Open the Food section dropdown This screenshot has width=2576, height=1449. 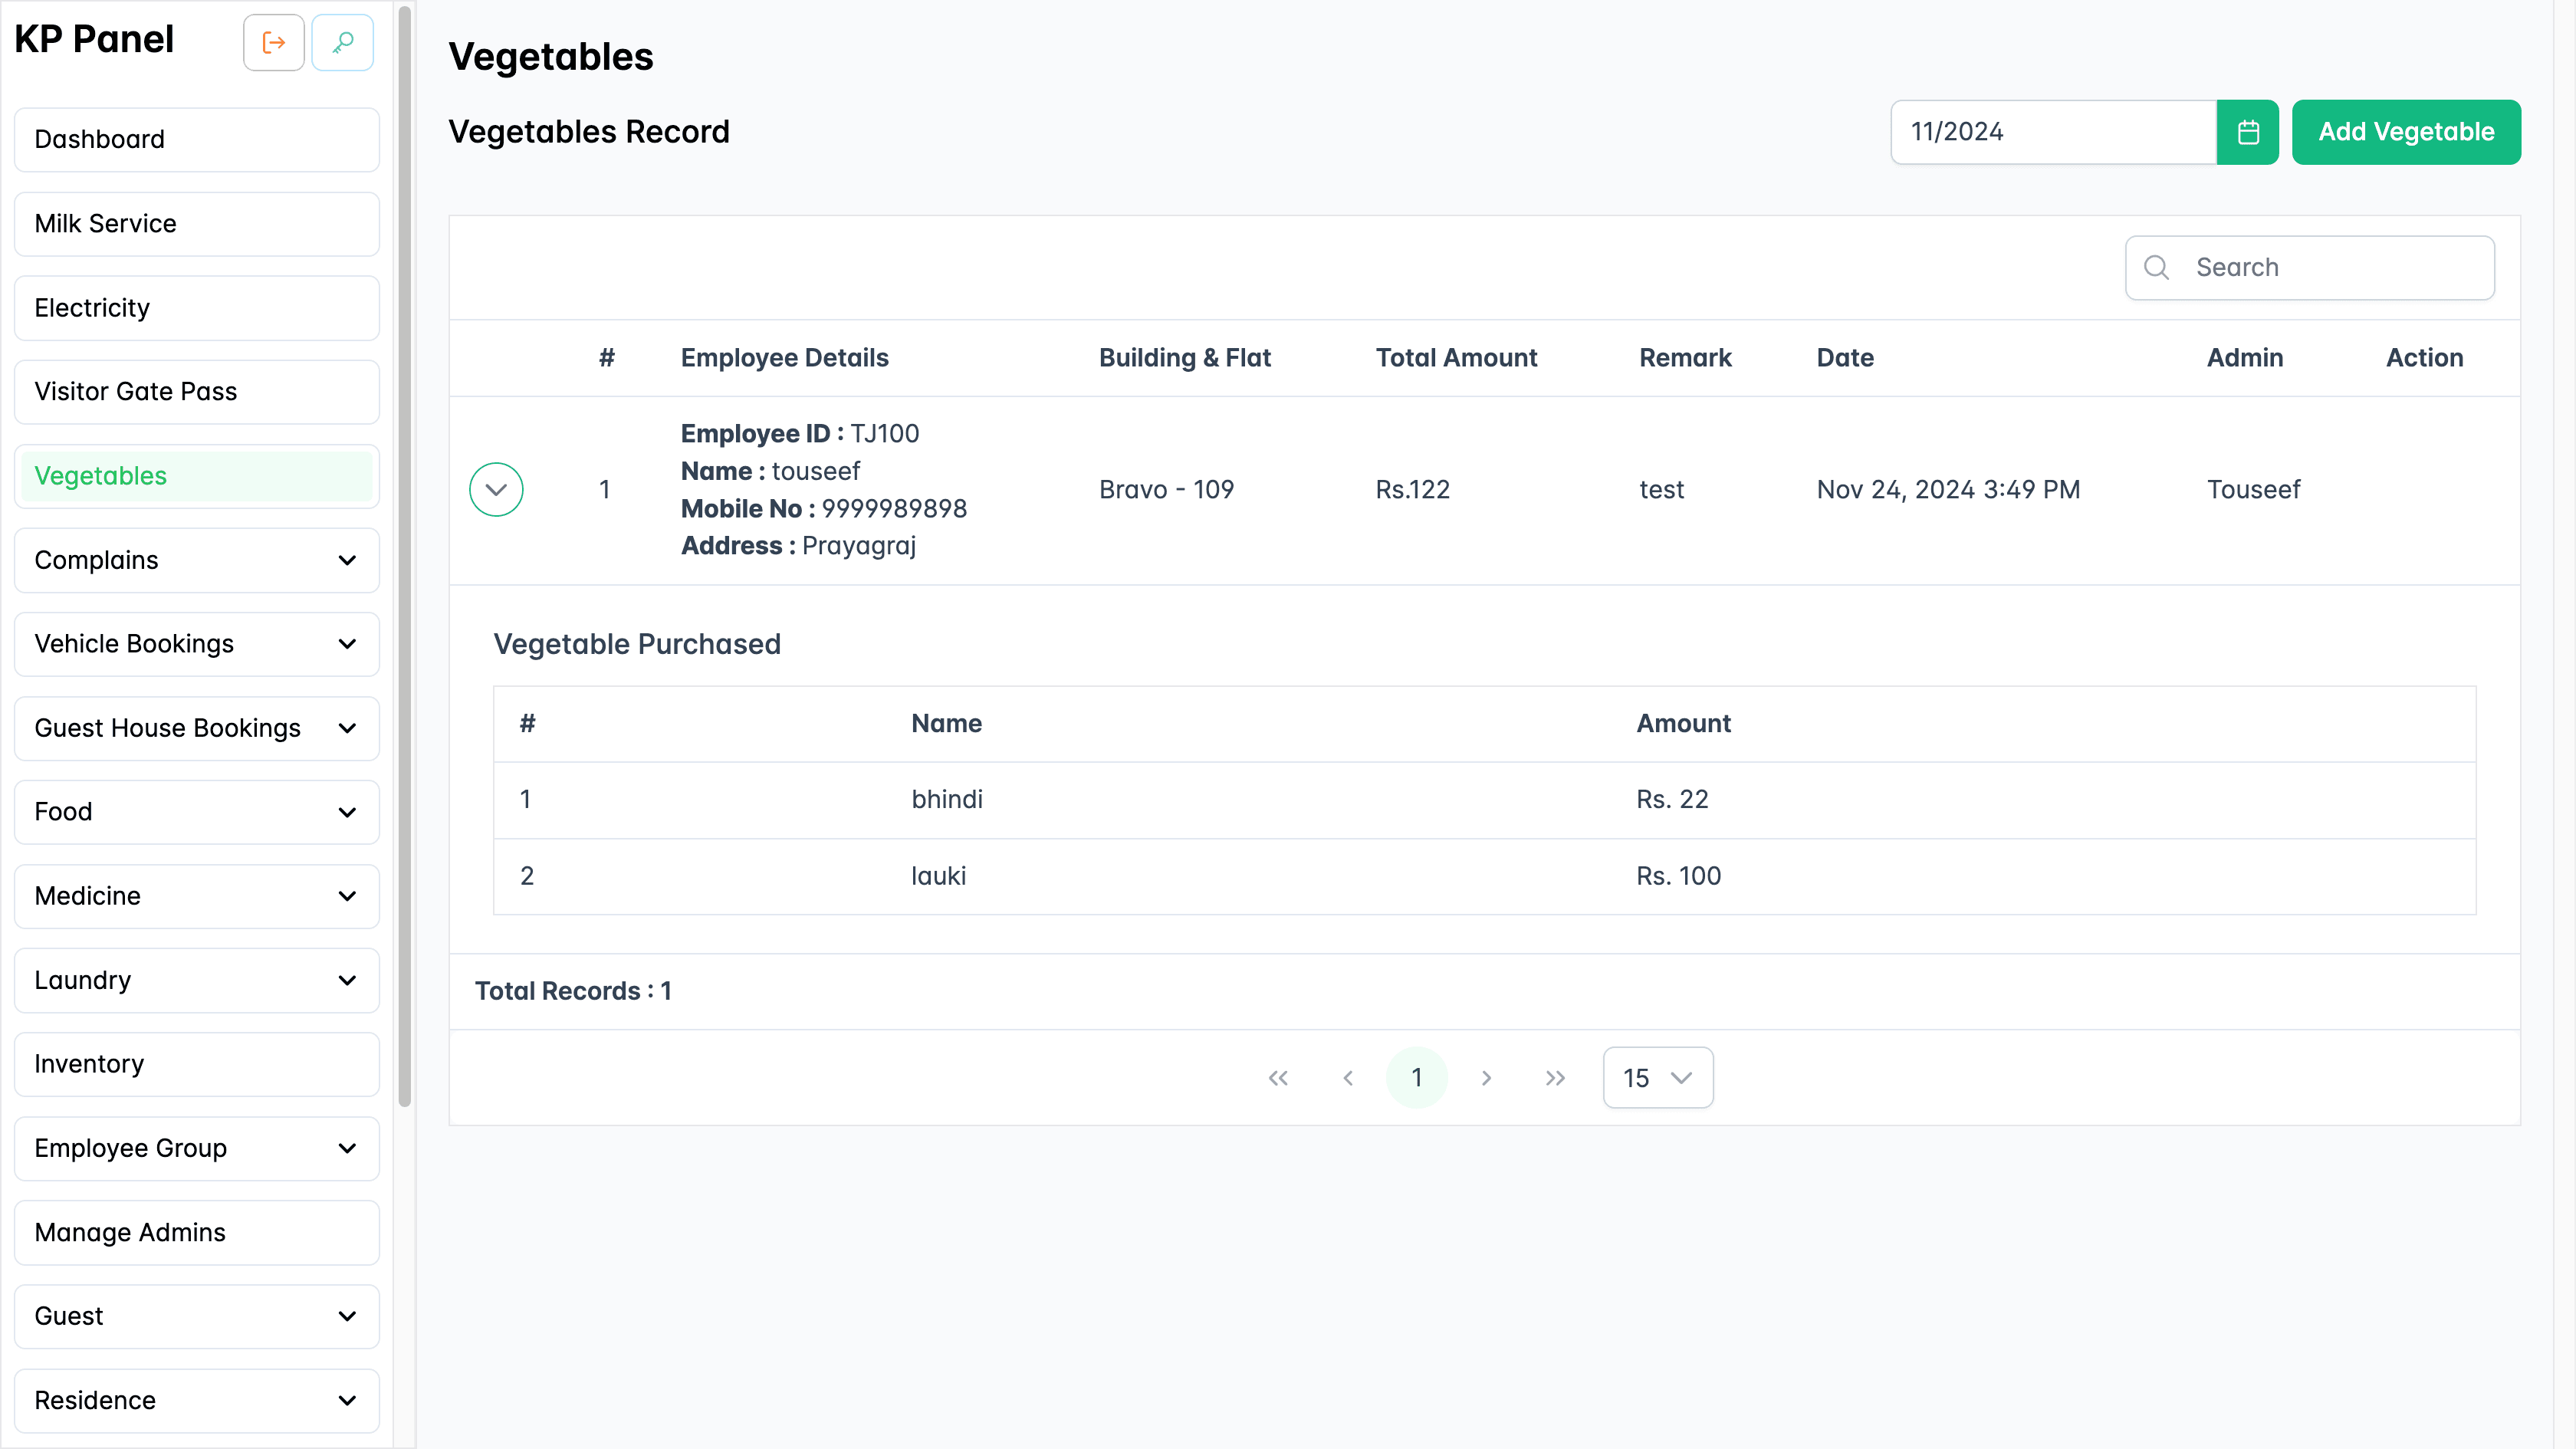pos(196,812)
